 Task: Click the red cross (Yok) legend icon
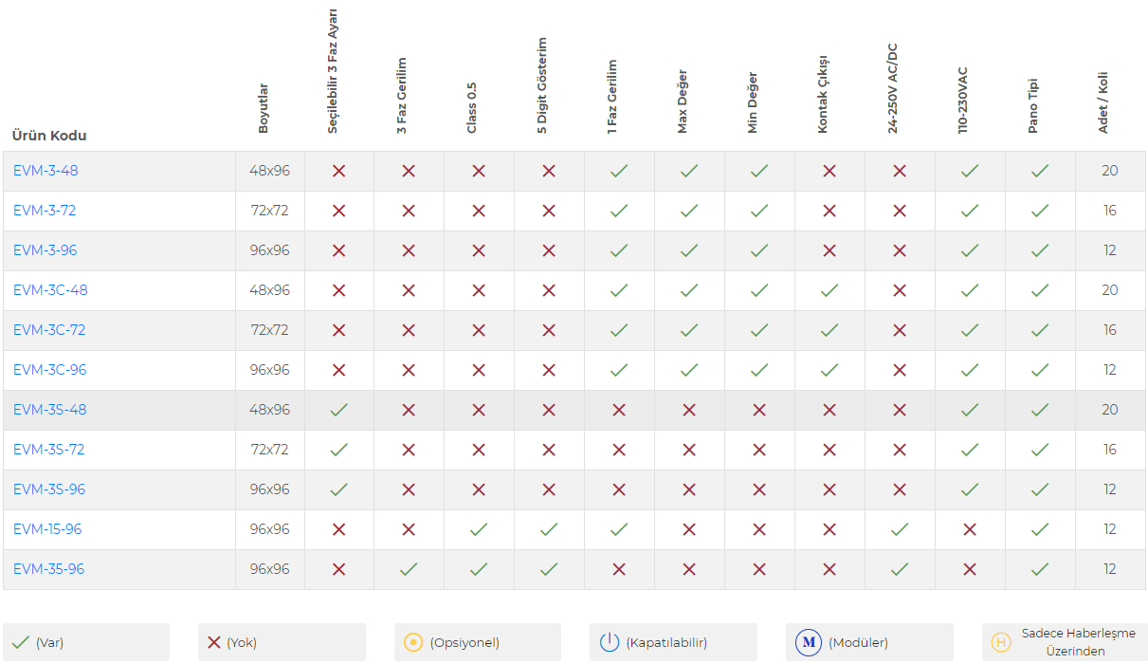[214, 642]
